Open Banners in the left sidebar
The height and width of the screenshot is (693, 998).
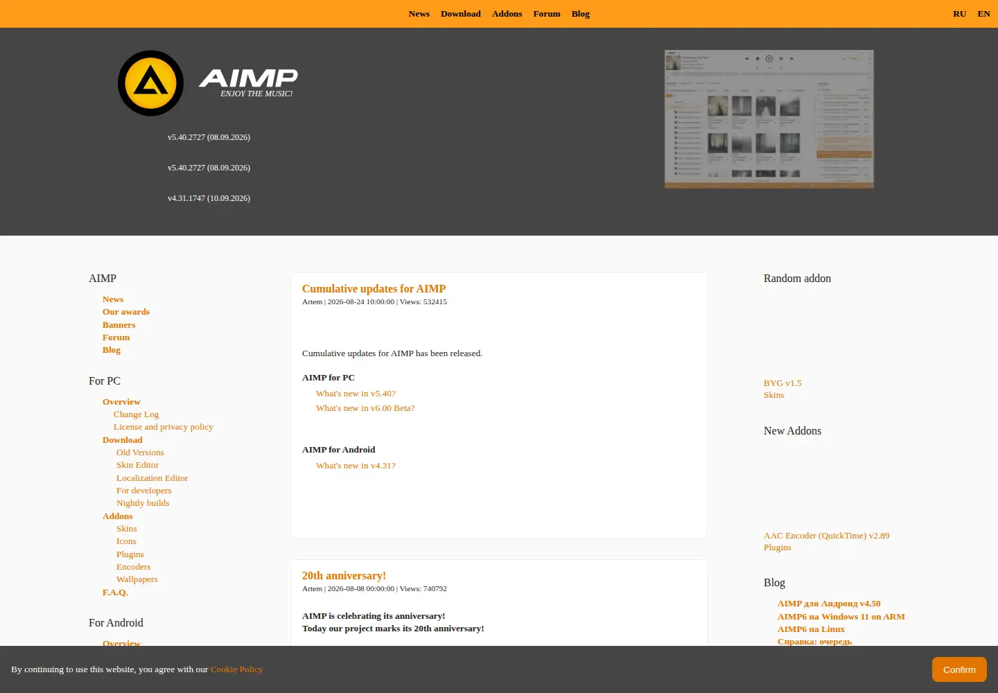coord(119,325)
